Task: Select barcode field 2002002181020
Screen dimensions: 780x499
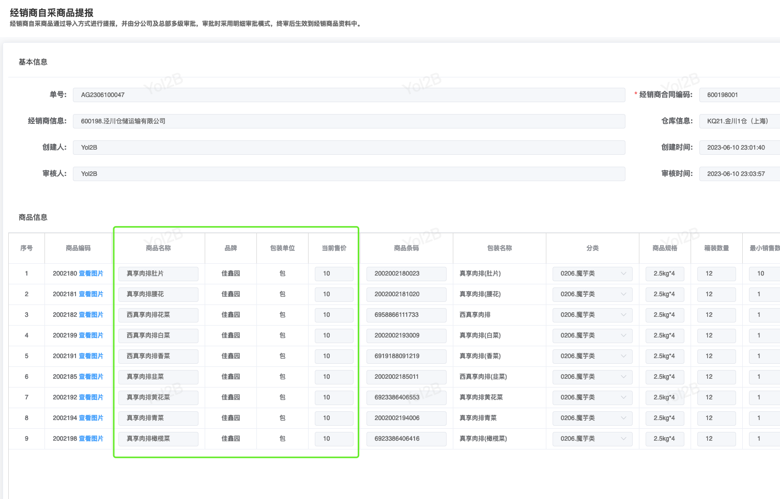Action: pyautogui.click(x=406, y=294)
